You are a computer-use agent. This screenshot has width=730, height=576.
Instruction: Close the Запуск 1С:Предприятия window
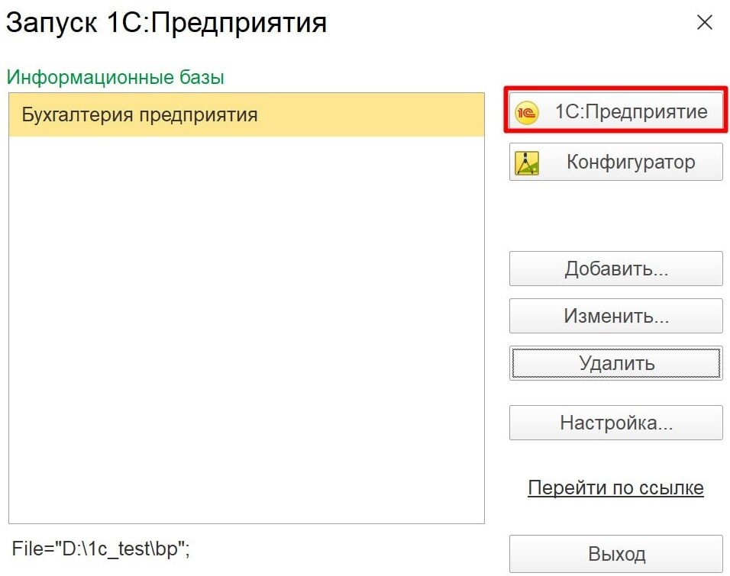[704, 22]
